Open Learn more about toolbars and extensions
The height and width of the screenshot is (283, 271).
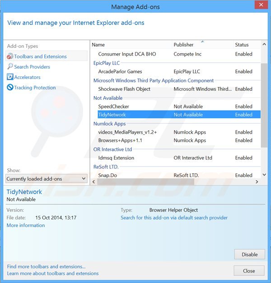(53, 273)
